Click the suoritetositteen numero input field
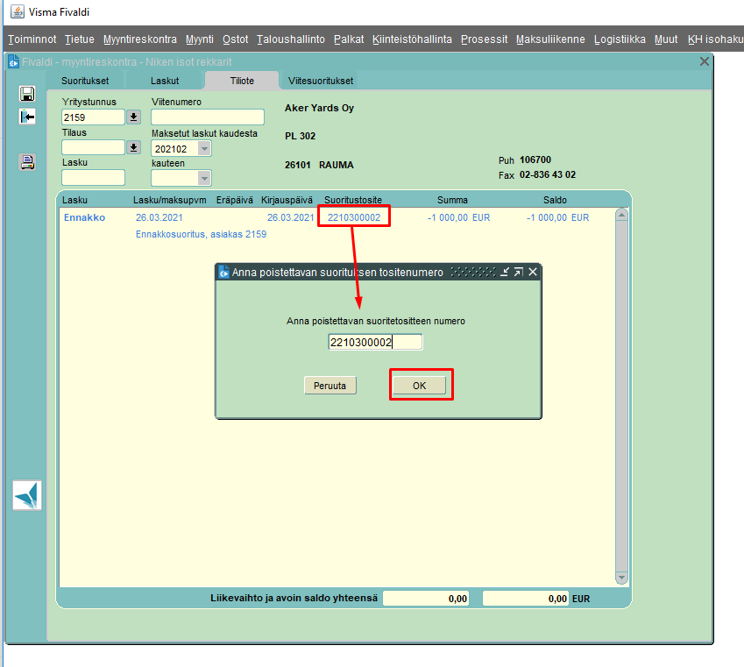Screen dimensions: 744x667 pos(375,343)
